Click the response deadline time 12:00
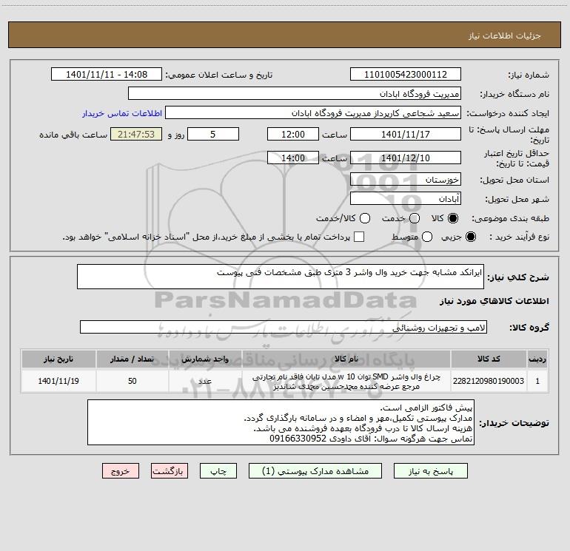 coord(293,134)
